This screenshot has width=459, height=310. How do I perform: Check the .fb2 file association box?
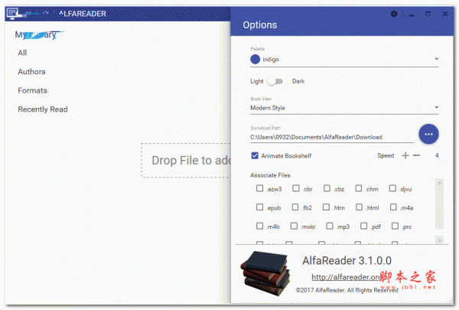click(x=295, y=207)
